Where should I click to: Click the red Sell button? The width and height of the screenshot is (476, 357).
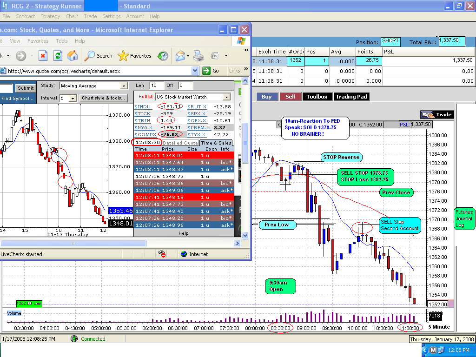(290, 97)
